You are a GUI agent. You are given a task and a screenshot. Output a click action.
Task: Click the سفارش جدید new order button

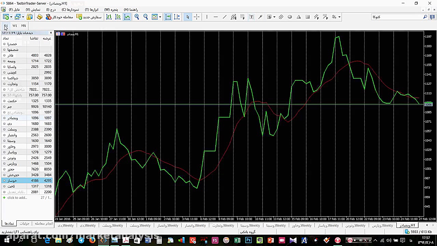(89, 17)
